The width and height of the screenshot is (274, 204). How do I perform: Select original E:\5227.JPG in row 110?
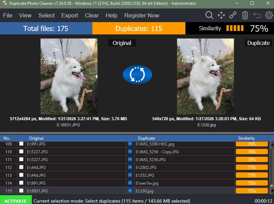click(37, 152)
